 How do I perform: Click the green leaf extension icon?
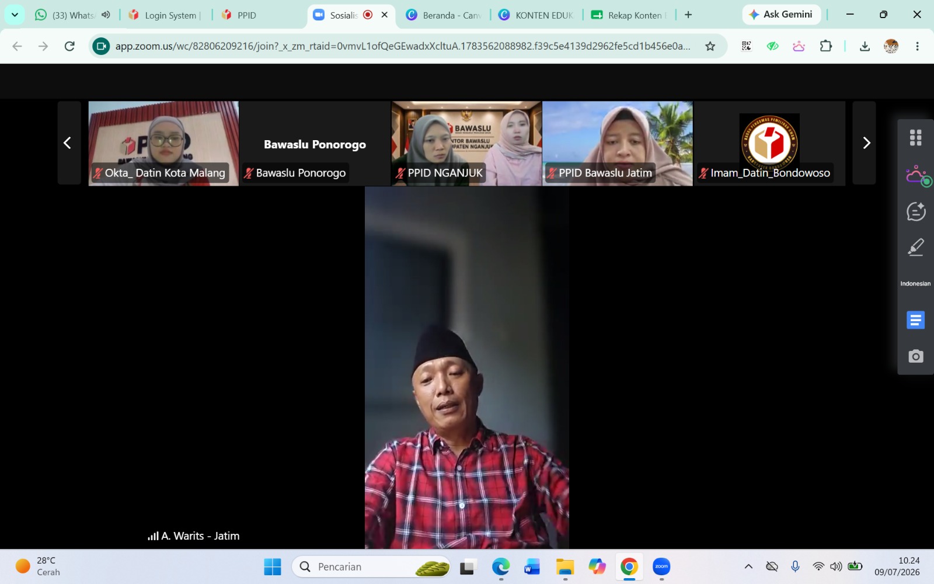[772, 46]
